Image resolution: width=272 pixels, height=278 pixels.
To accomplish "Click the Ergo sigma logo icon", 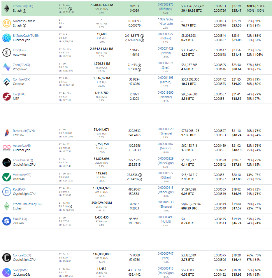I will point(7,53).
